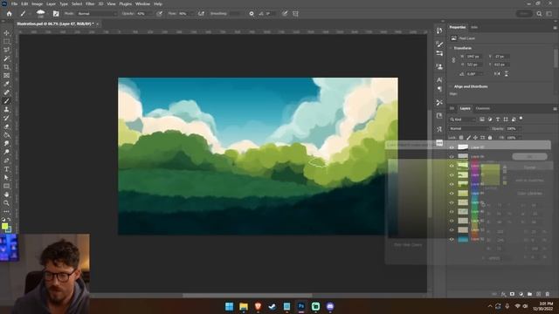Select the Magic Wand tool
559x314 pixels.
pos(6,58)
